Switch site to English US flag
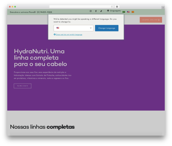 (128, 12)
